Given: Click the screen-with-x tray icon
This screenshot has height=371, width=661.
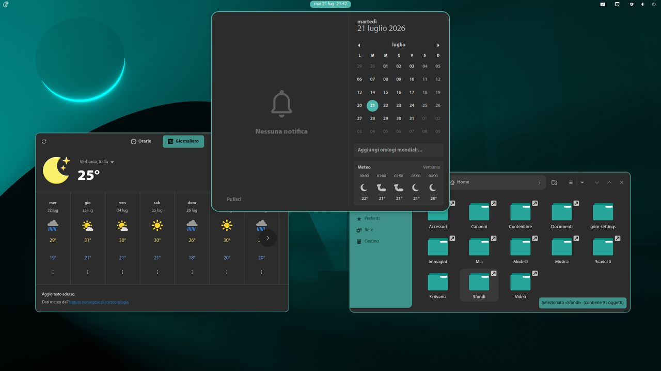Looking at the screenshot, I should tap(617, 4).
